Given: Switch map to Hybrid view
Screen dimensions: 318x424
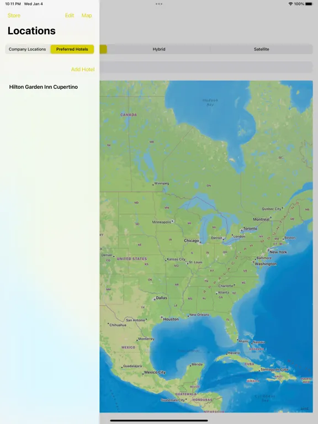Looking at the screenshot, I should [159, 49].
